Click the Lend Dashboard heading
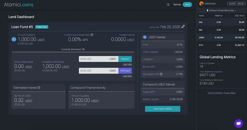 (21, 17)
